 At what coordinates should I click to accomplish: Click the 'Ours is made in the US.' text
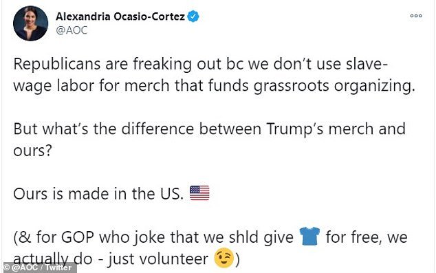pos(98,194)
